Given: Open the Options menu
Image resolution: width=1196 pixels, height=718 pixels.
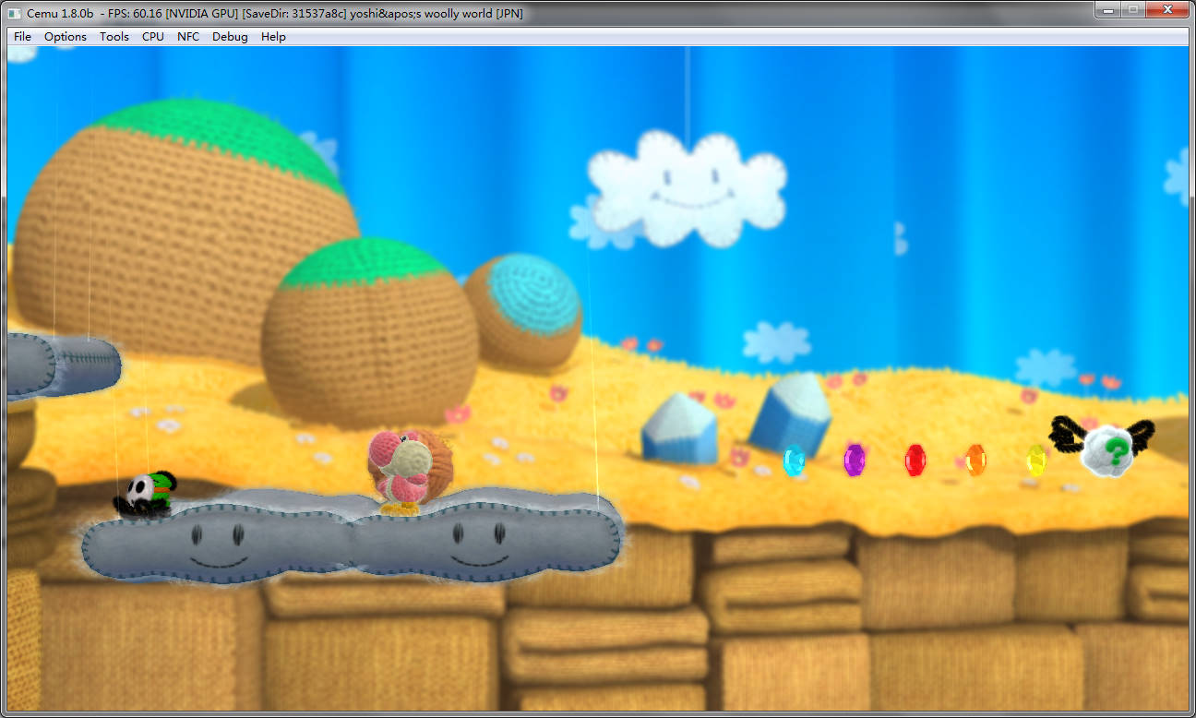Looking at the screenshot, I should click(66, 37).
